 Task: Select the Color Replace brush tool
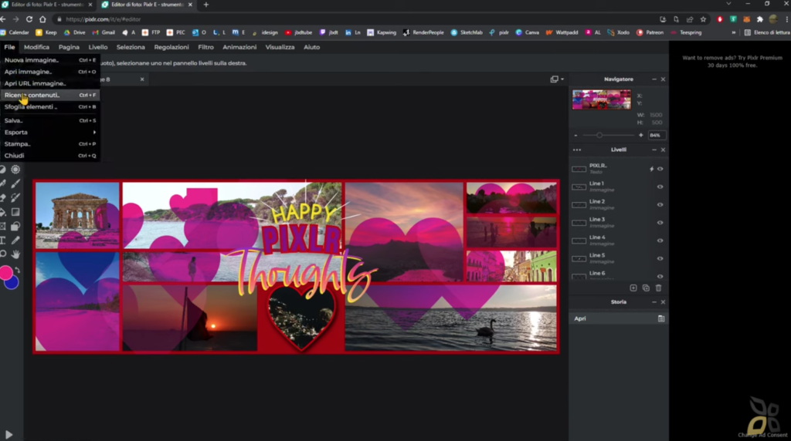[15, 198]
